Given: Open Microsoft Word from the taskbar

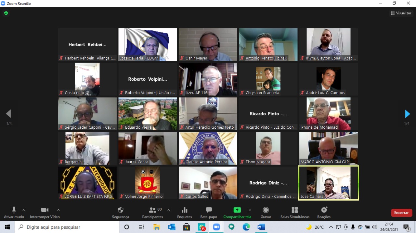Looking at the screenshot, I should 261,227.
